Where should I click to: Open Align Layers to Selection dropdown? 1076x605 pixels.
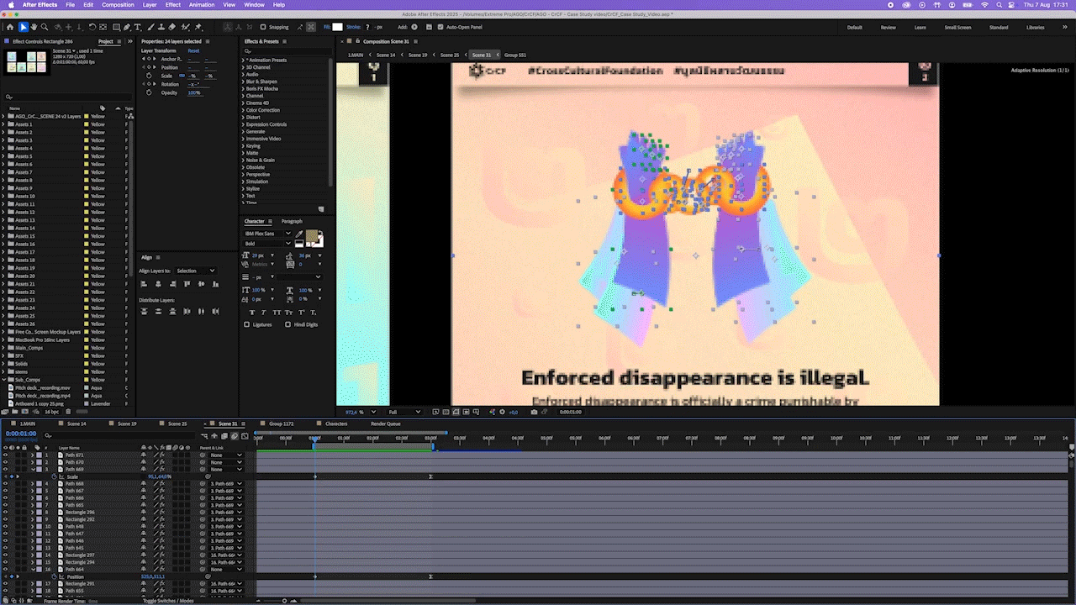pyautogui.click(x=195, y=271)
